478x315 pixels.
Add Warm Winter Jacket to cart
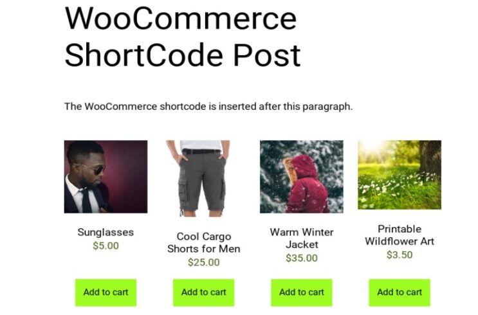point(302,292)
